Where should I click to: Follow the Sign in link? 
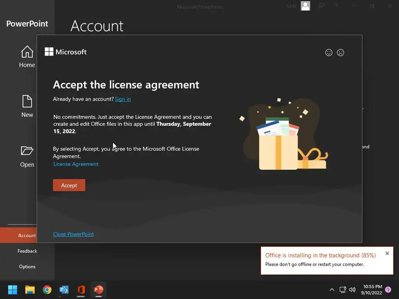click(123, 99)
